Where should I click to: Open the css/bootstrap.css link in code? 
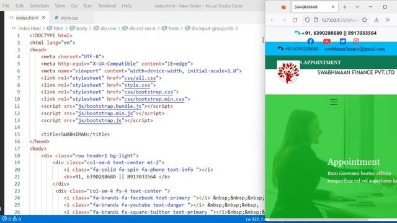tap(149, 92)
